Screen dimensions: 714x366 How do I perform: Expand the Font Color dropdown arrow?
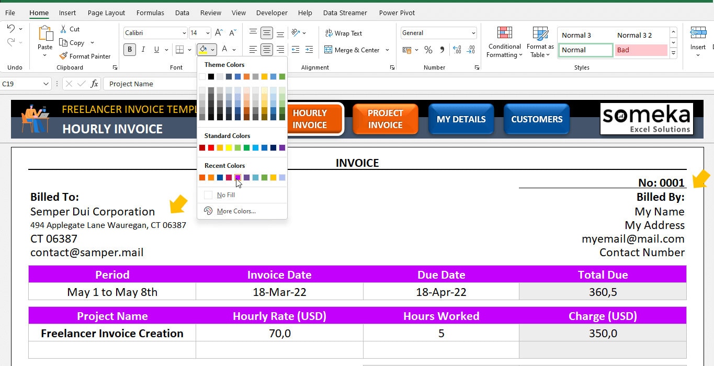[x=234, y=50]
